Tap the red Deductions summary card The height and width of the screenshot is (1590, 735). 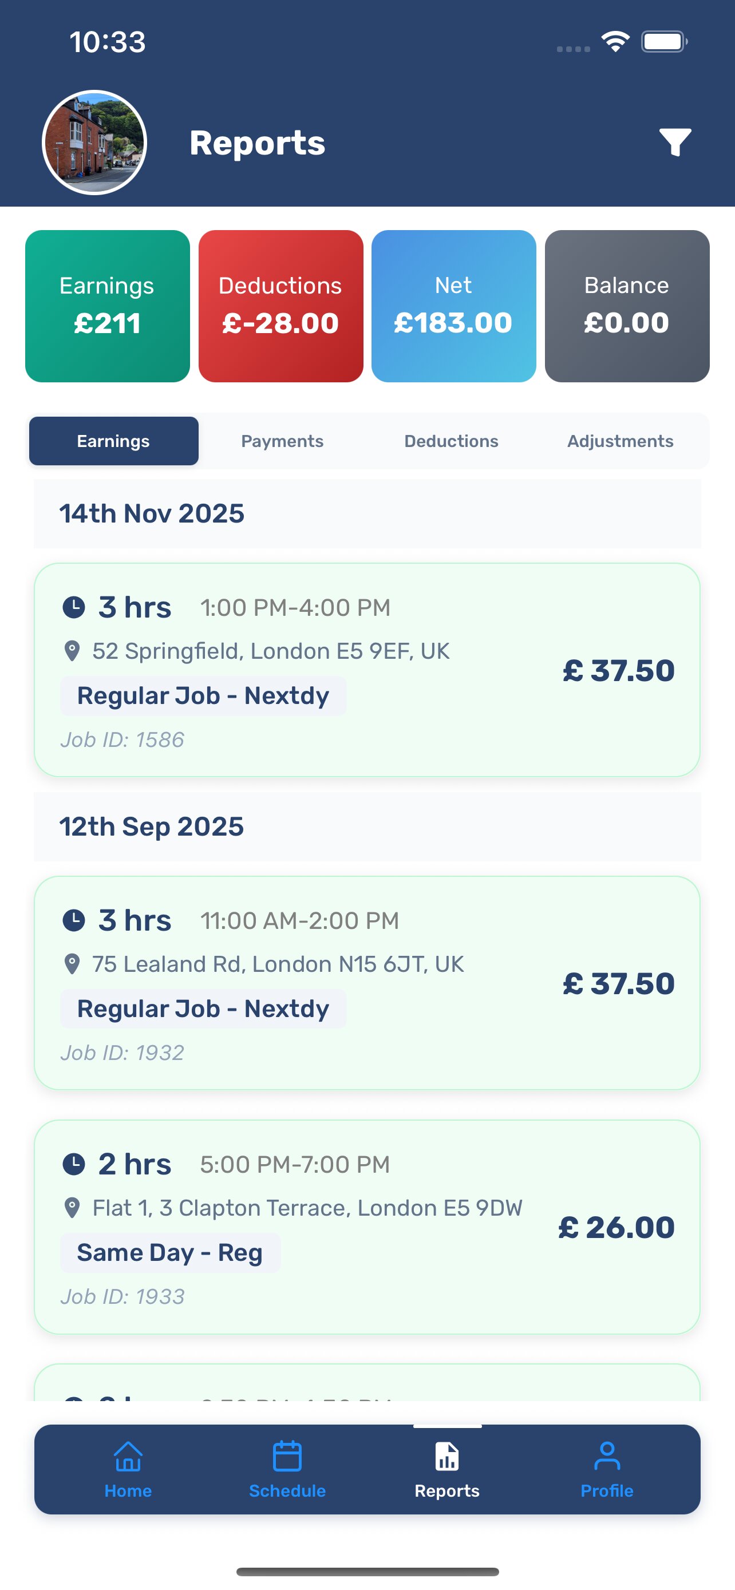click(281, 306)
